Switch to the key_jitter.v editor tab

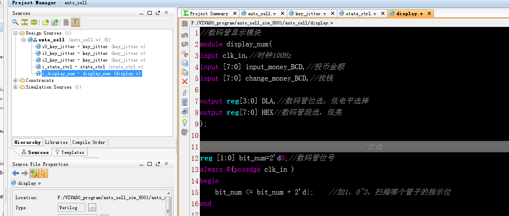310,13
